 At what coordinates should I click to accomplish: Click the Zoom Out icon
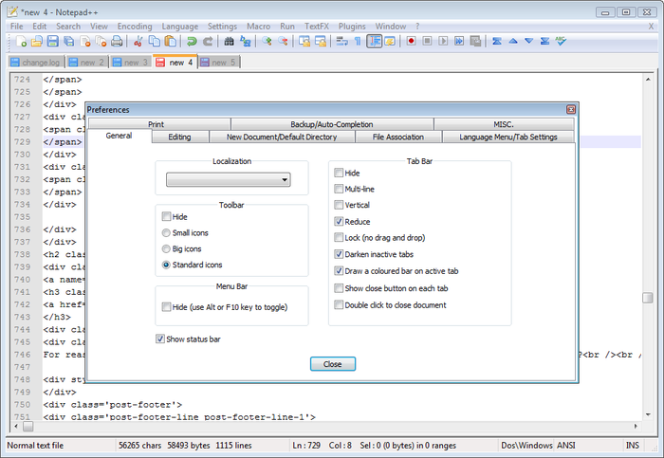tap(283, 42)
